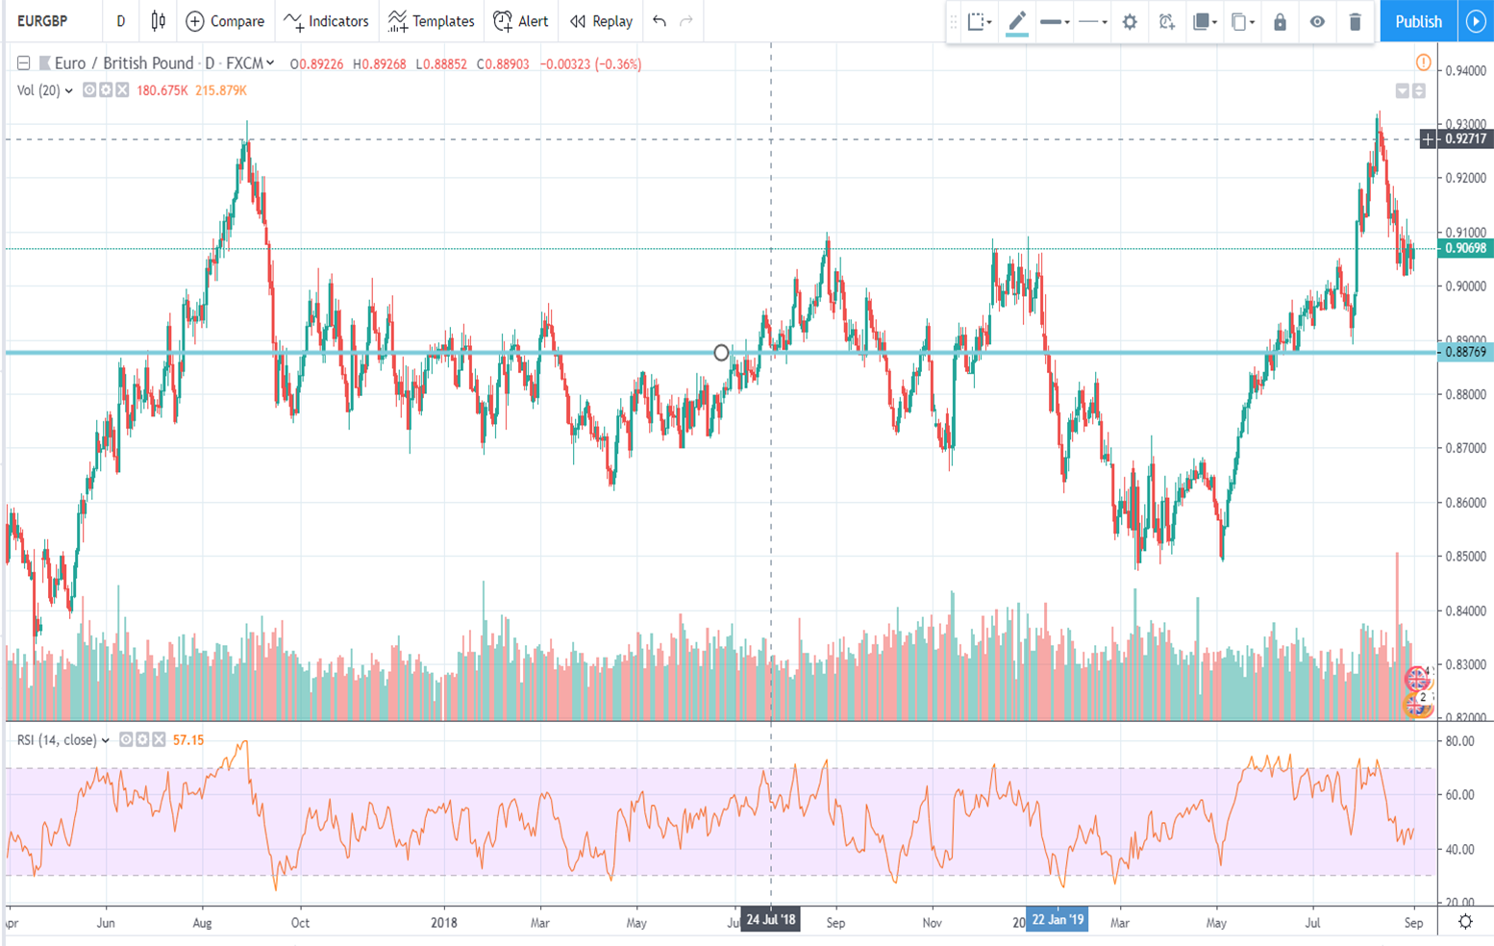
Task: Open the Compare symbol tool
Action: (x=225, y=21)
